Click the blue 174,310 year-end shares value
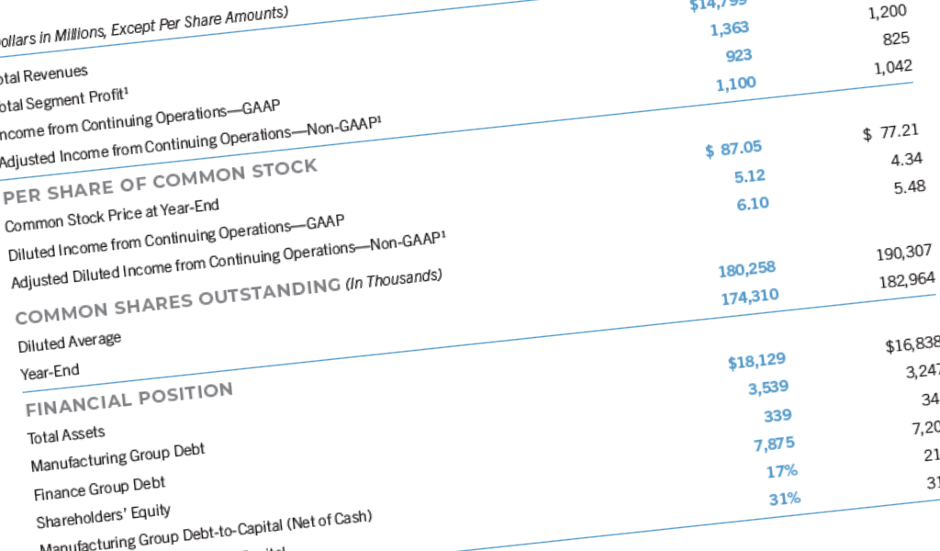 (748, 296)
